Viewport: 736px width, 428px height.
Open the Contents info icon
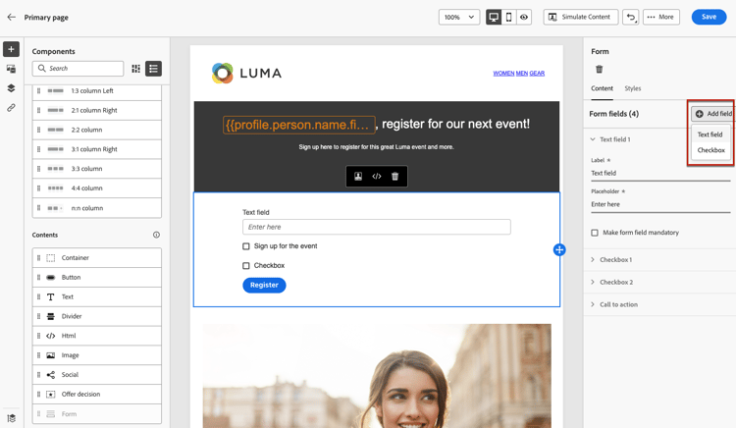point(156,235)
